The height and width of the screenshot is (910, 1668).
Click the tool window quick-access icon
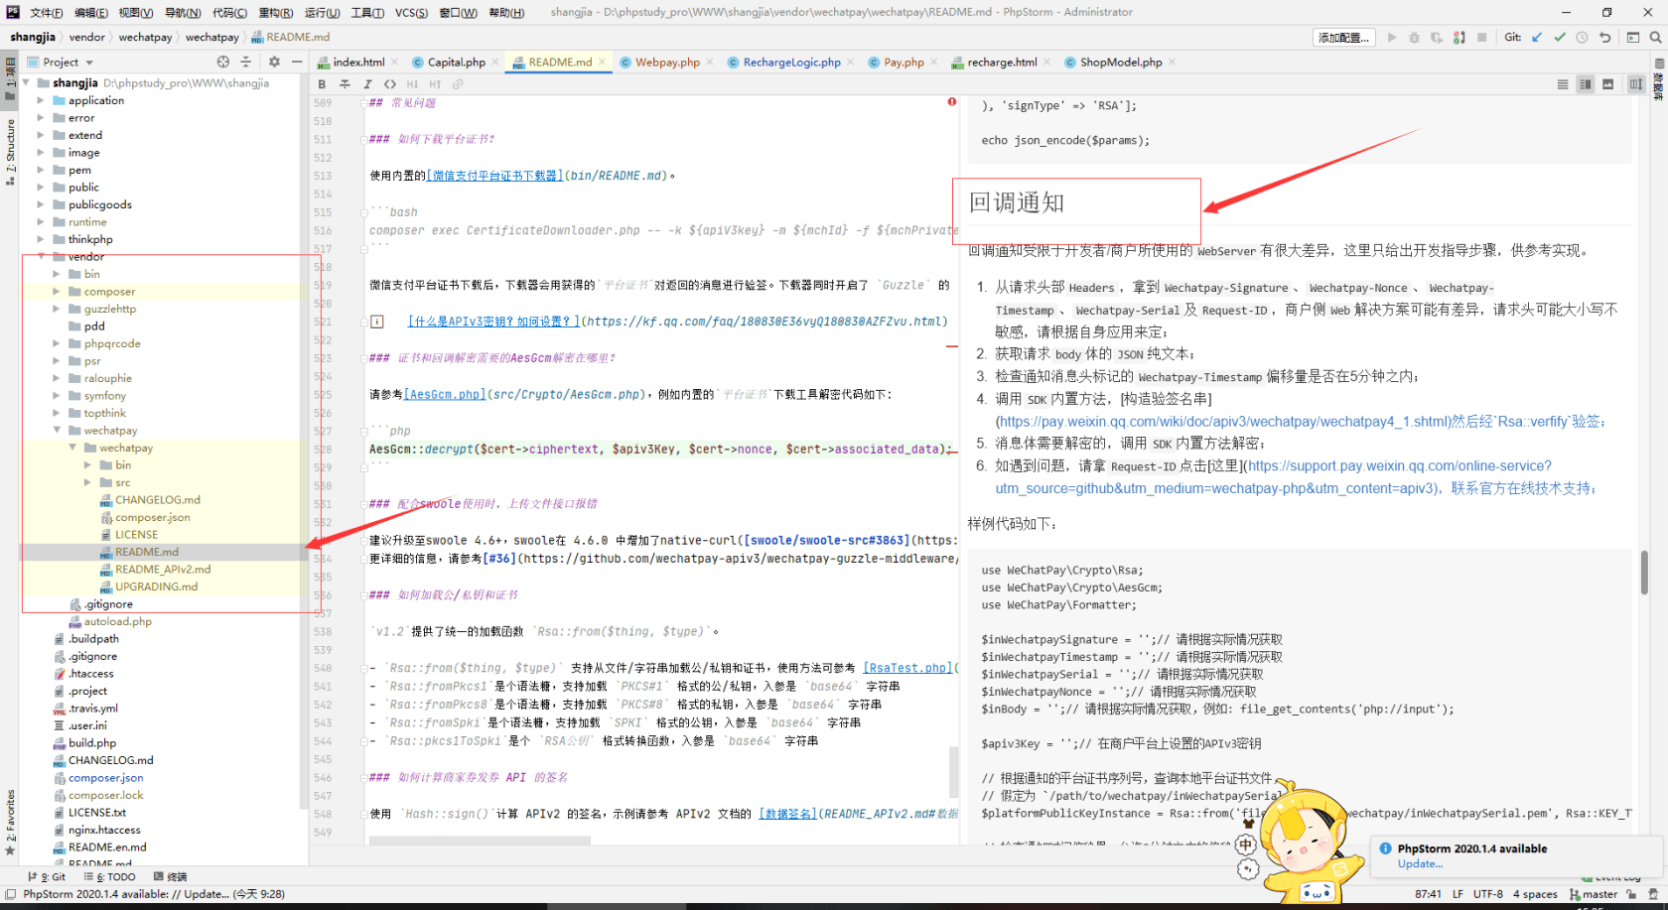pyautogui.click(x=10, y=894)
